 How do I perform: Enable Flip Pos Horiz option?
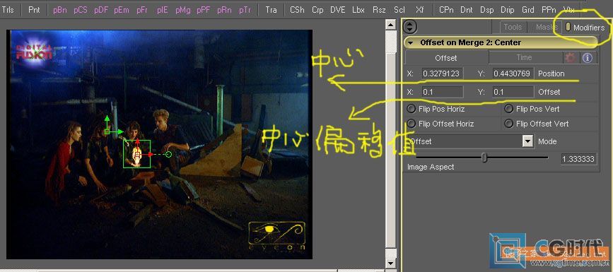pyautogui.click(x=411, y=109)
